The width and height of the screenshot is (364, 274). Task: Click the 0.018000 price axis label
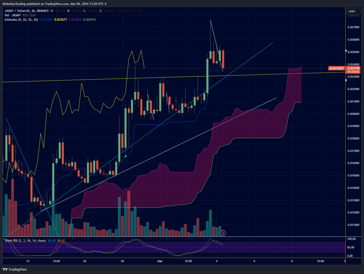click(353, 138)
